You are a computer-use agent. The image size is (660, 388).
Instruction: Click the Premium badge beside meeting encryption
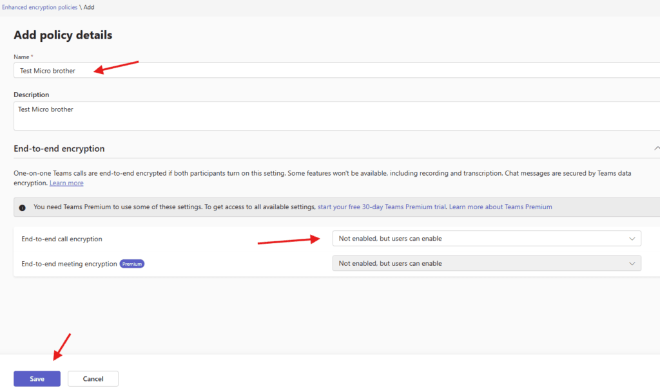click(132, 264)
